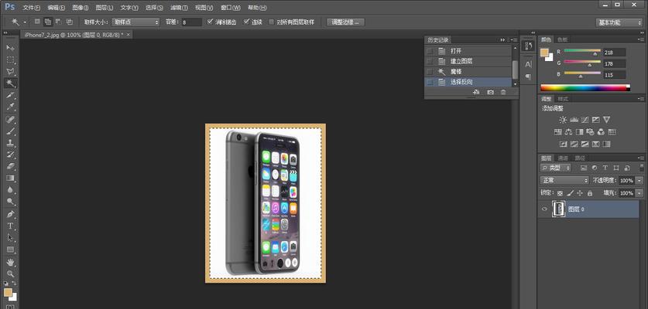Image resolution: width=648 pixels, height=309 pixels.
Task: Open the 不透明度 opacity arrow
Action: pos(639,181)
